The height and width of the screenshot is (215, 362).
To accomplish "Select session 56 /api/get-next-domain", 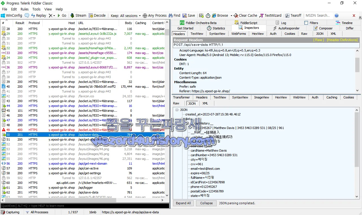I will (83, 164).
